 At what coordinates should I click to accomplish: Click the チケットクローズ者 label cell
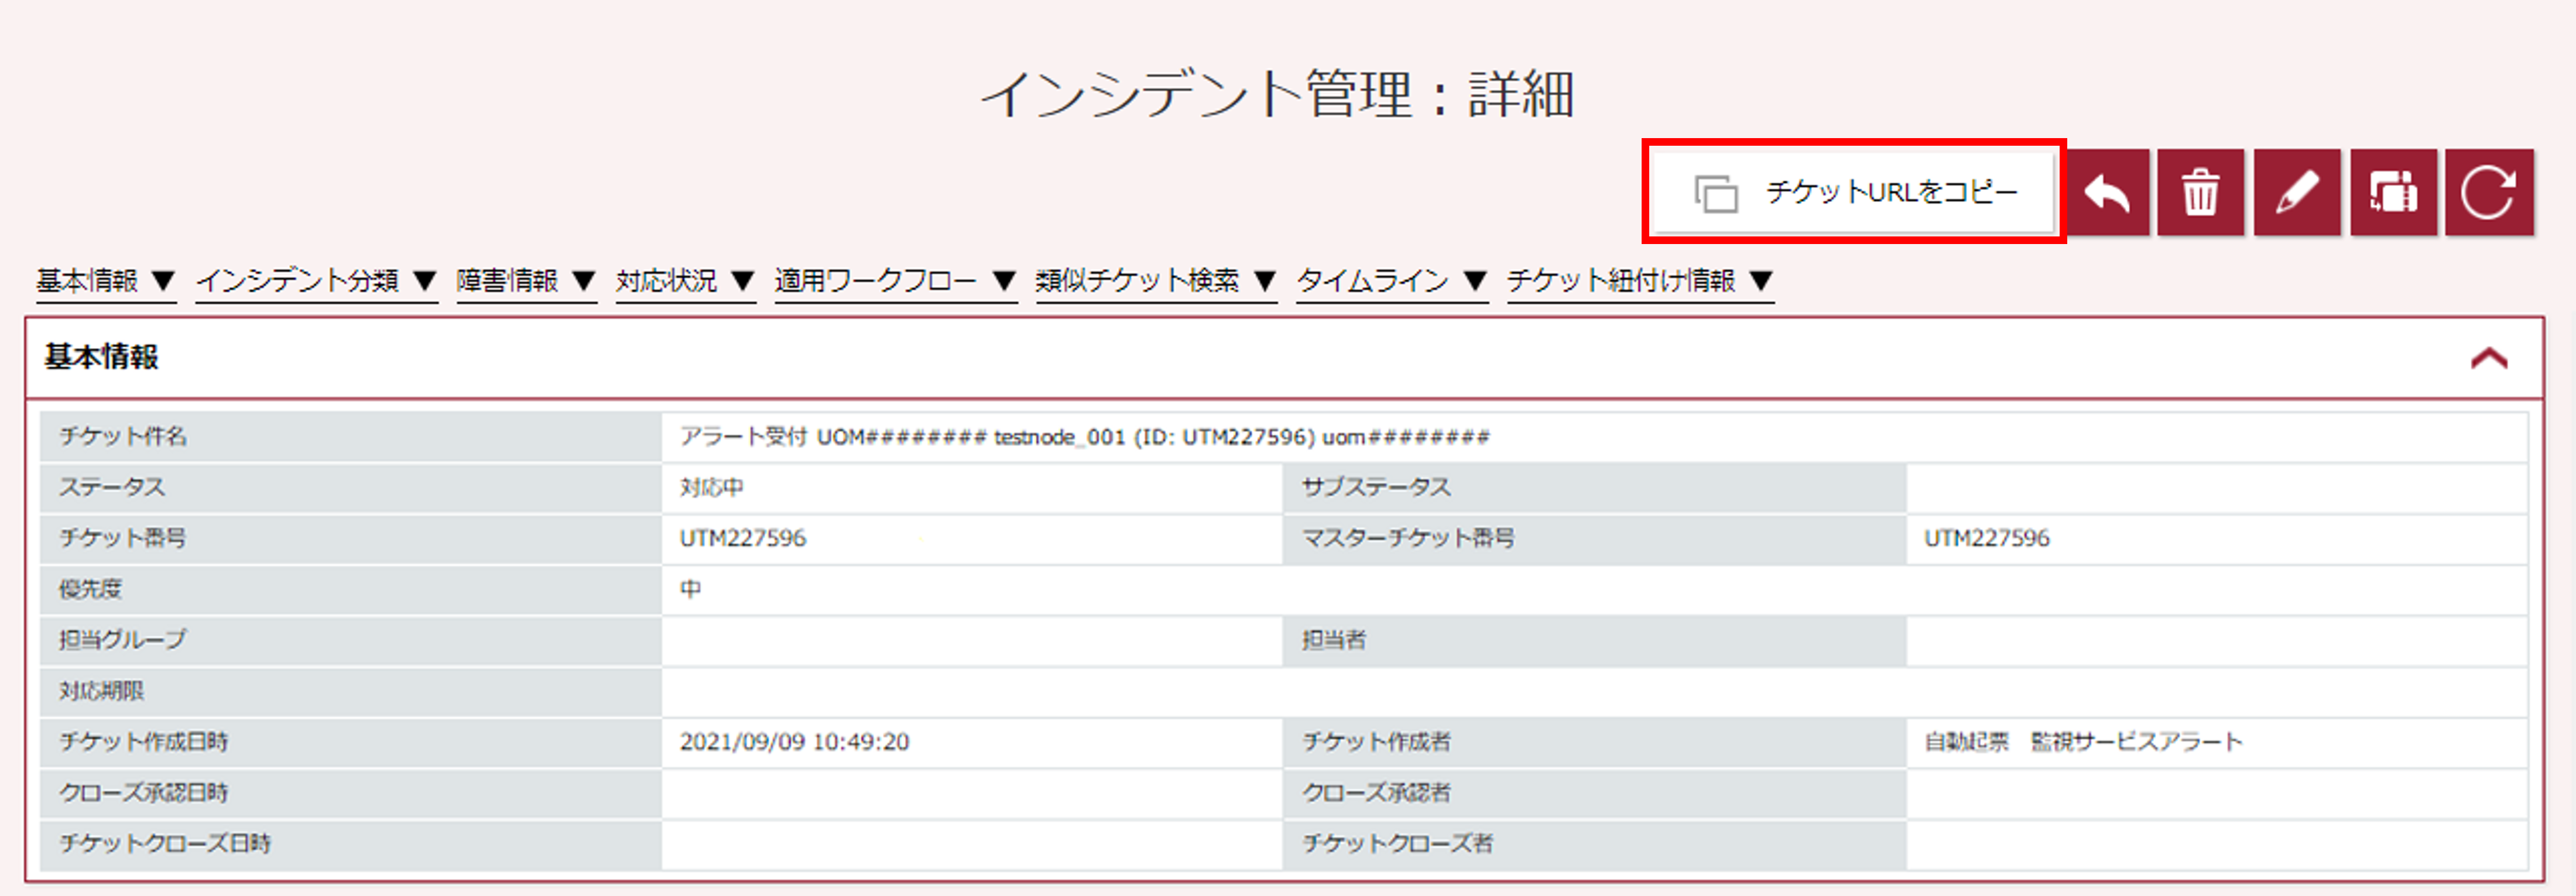point(1595,844)
